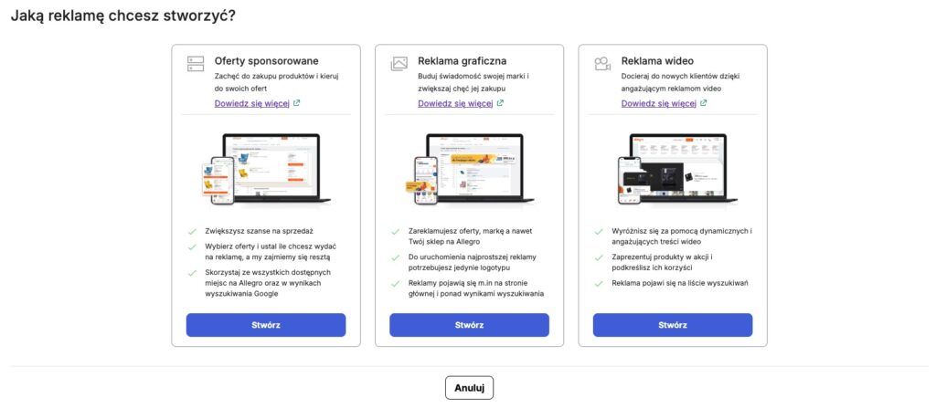
Task: Create a video ad with Stwórz button
Action: (673, 325)
